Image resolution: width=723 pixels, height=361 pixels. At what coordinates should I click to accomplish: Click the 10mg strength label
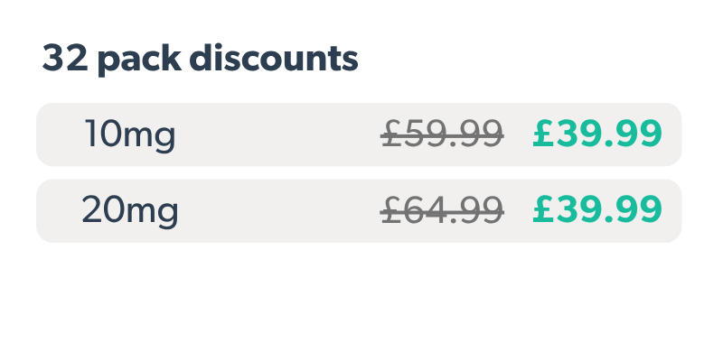pyautogui.click(x=129, y=135)
